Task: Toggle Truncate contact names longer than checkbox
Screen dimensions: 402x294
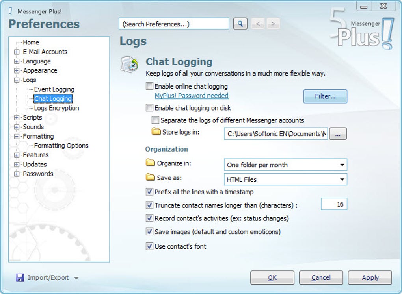Action: [x=149, y=205]
